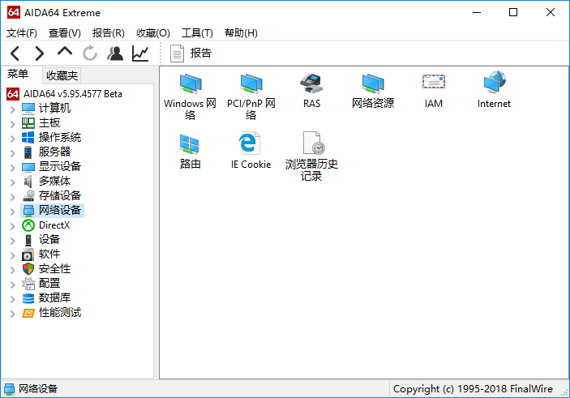Open the 文件(F) menu
Viewport: 570px width, 398px height.
click(x=22, y=33)
